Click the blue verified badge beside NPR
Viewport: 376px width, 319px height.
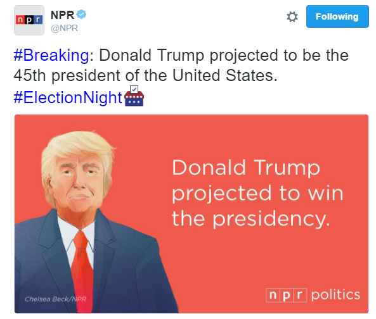[81, 15]
